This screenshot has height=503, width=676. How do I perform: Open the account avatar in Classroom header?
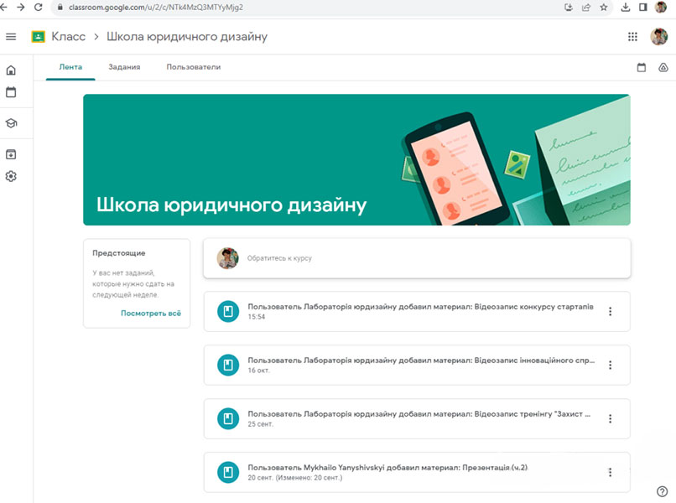tap(658, 37)
